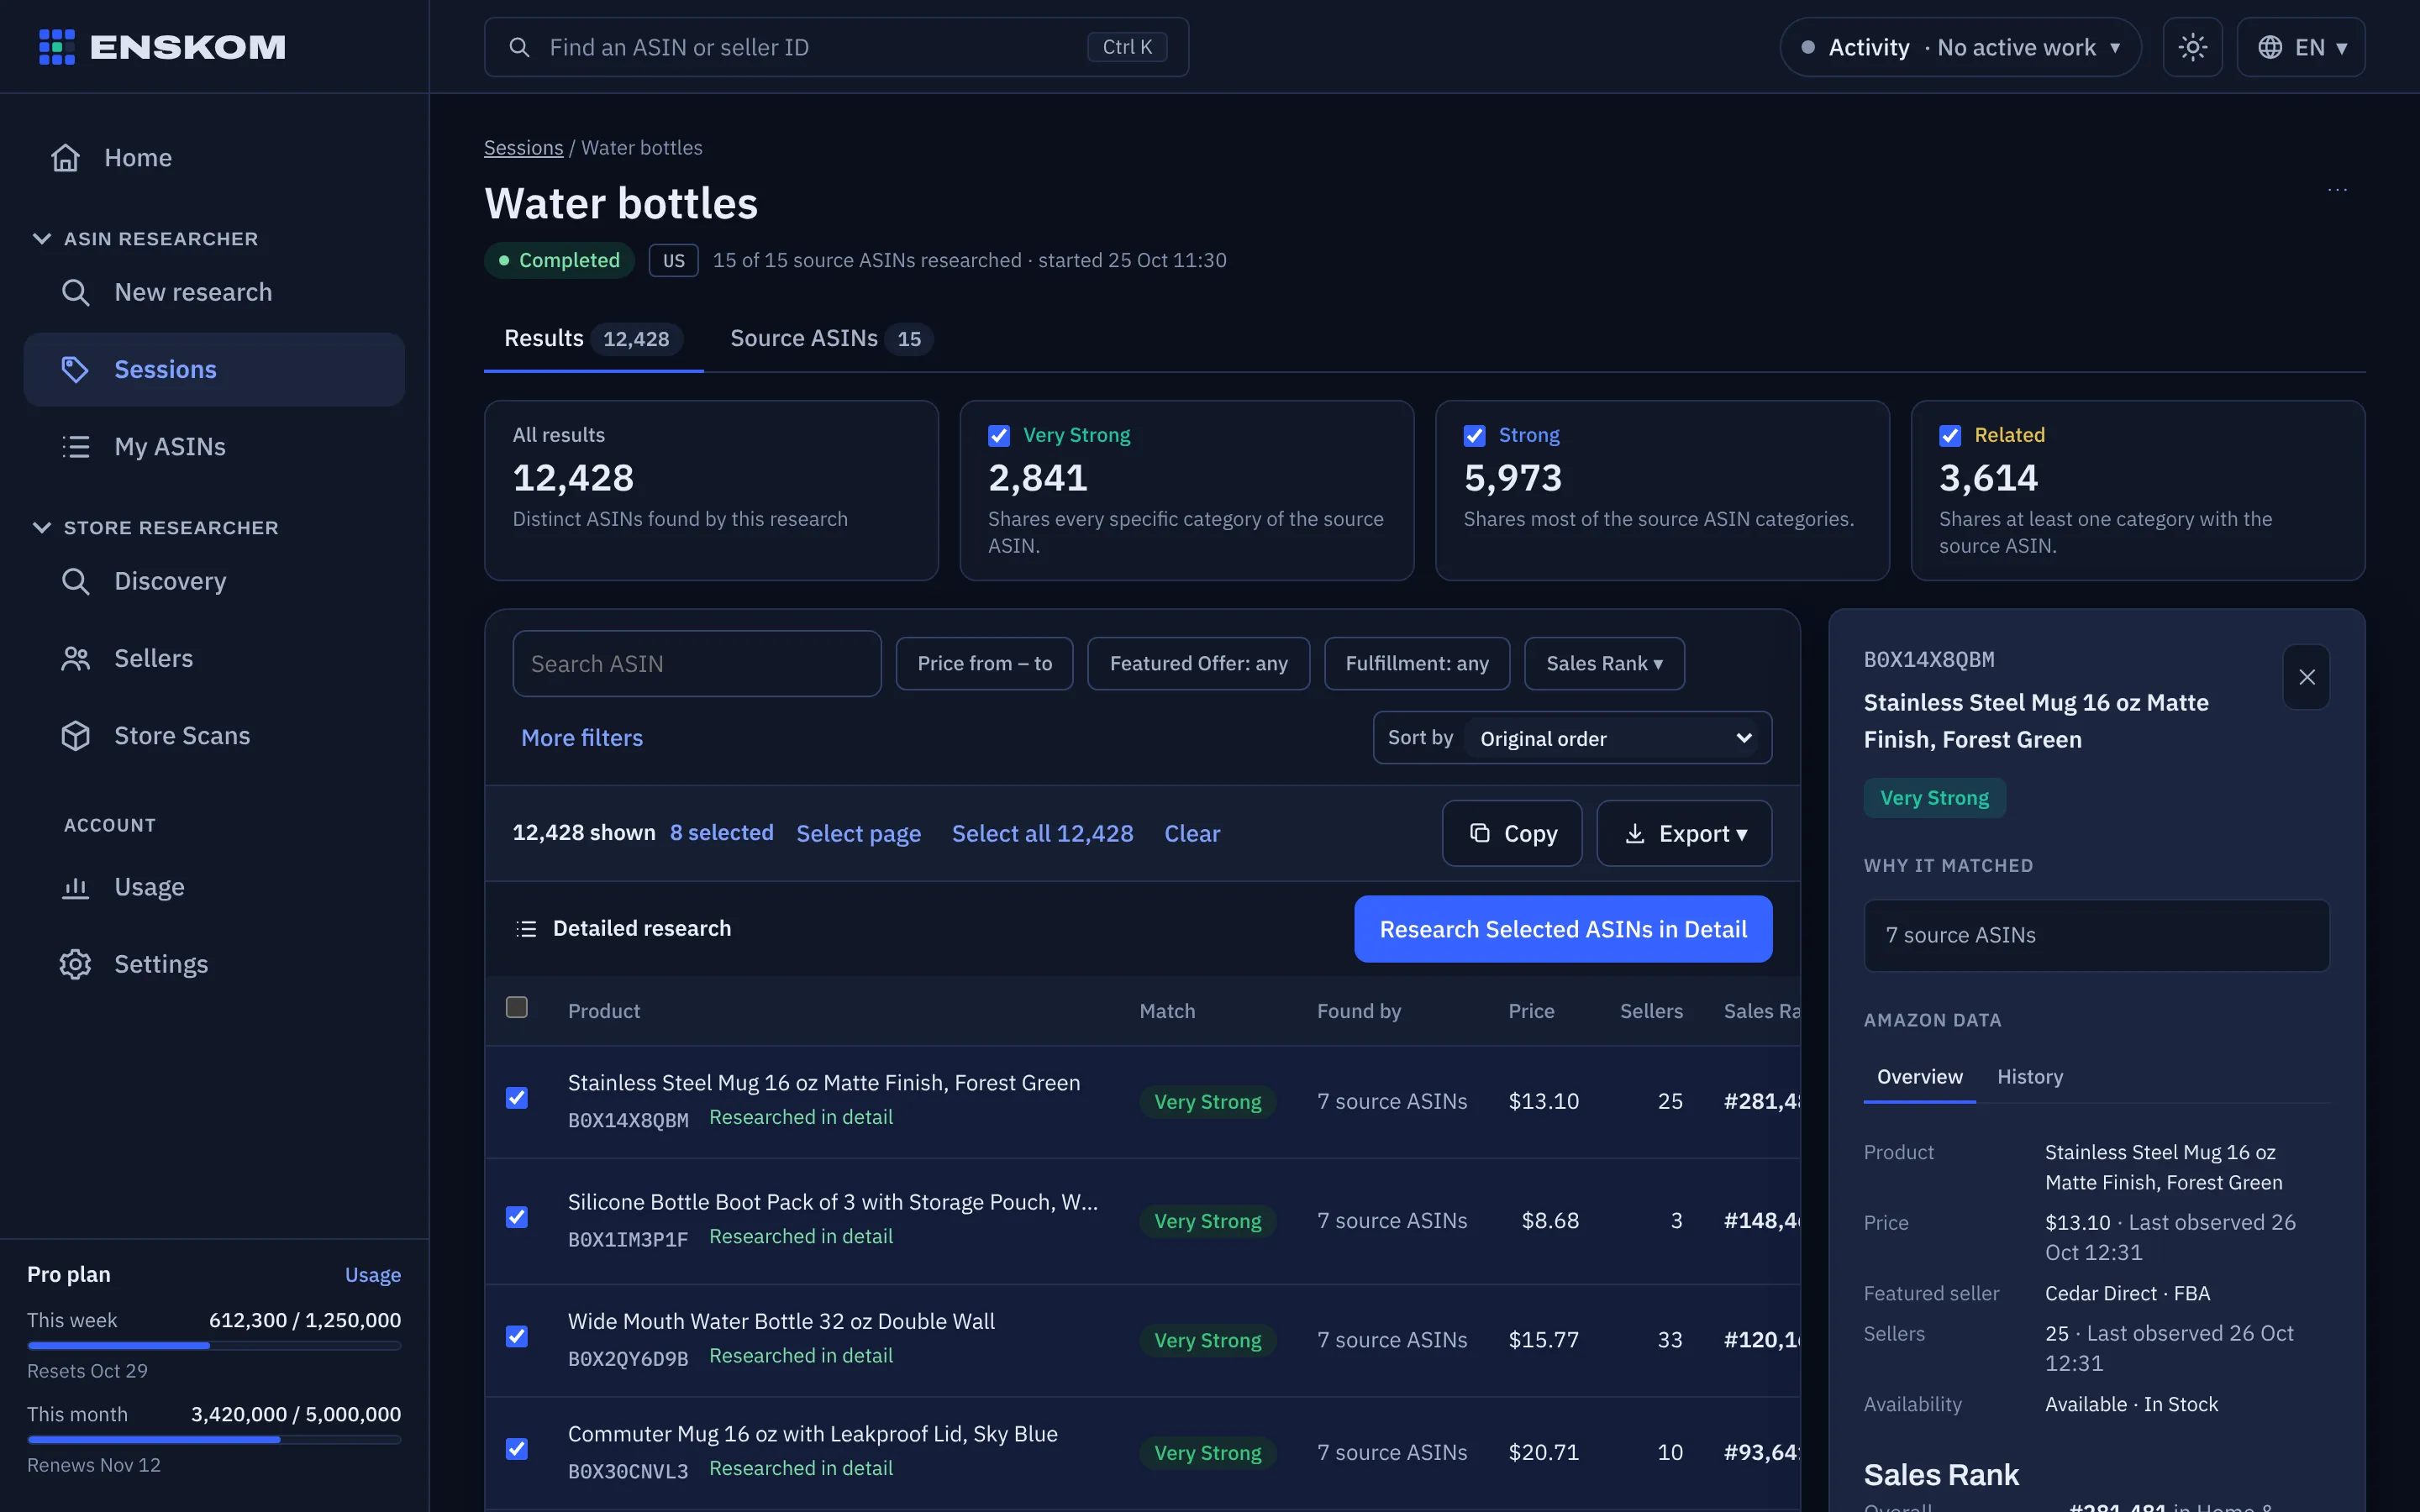Click the Sessions tag icon
The width and height of the screenshot is (2420, 1512).
point(76,369)
